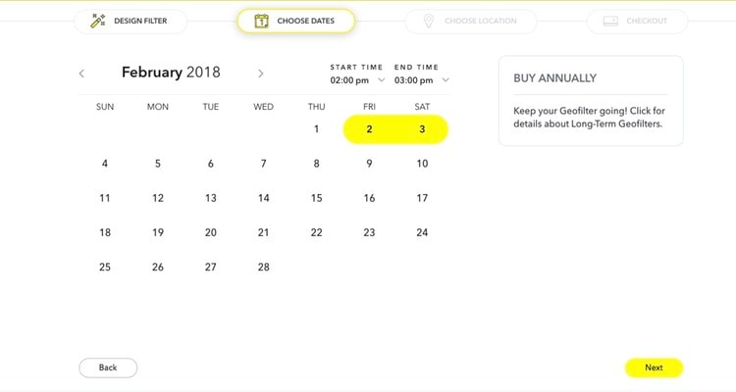Image resolution: width=736 pixels, height=392 pixels.
Task: Go to previous month with left arrow
Action: coord(81,73)
